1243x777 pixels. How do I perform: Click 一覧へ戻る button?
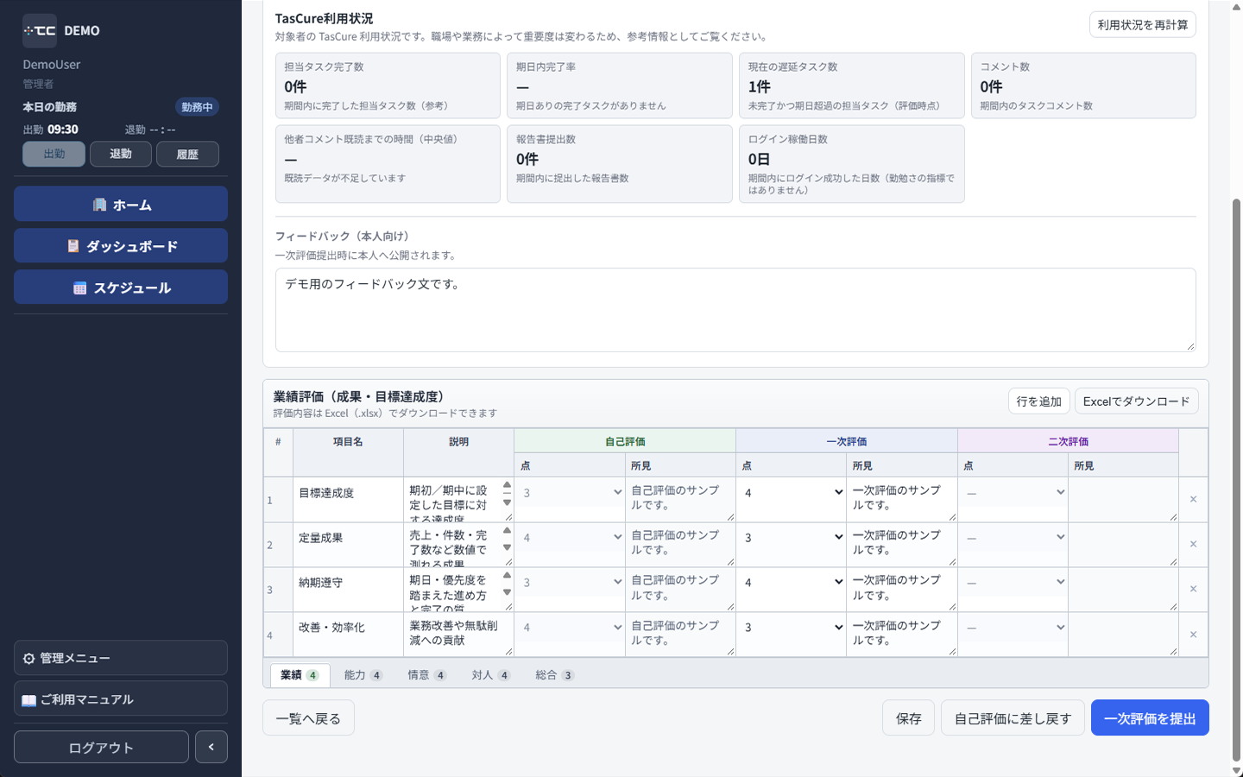tap(308, 717)
